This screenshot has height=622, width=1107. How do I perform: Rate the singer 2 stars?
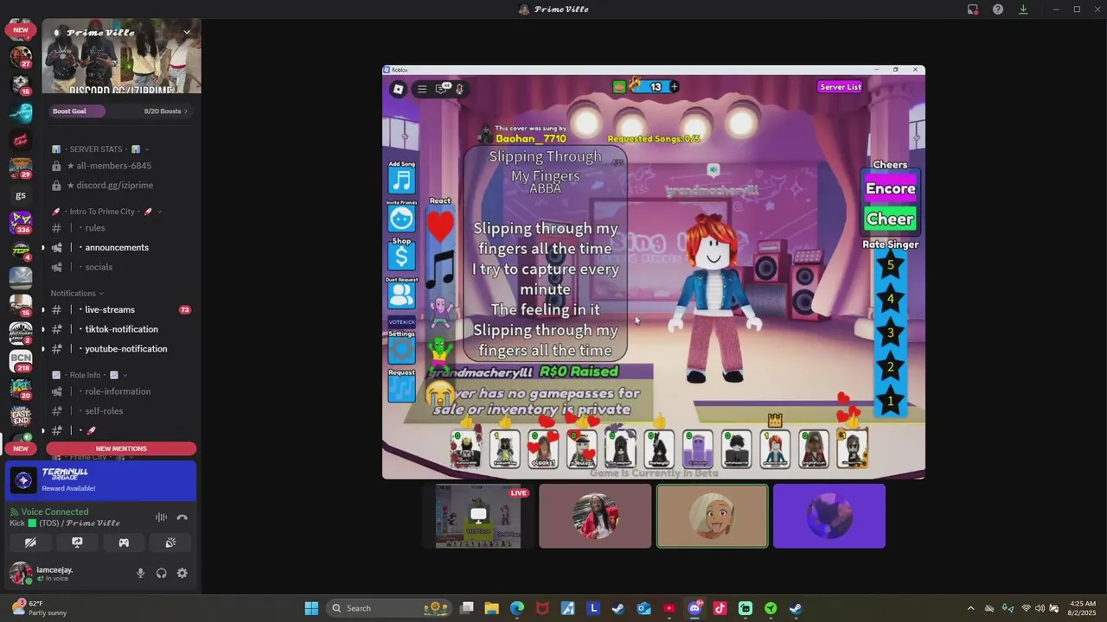890,367
